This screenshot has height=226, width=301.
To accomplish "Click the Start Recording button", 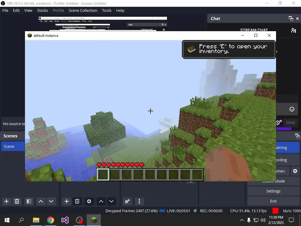I will 287,160.
